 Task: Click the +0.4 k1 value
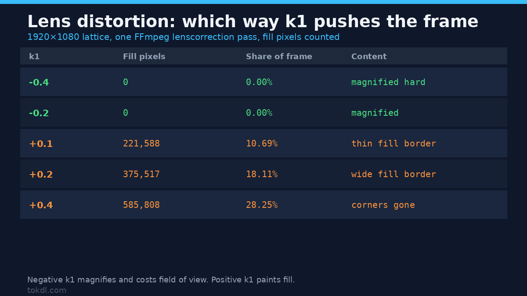point(41,205)
